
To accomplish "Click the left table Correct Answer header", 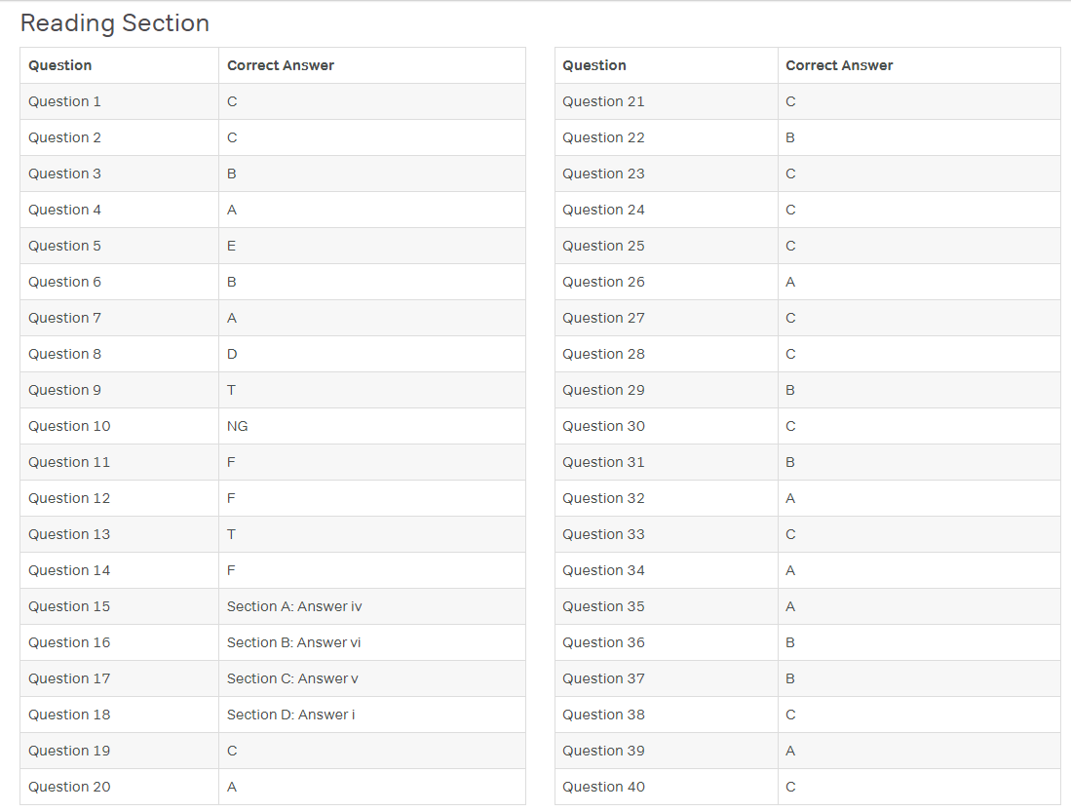I will pos(281,65).
